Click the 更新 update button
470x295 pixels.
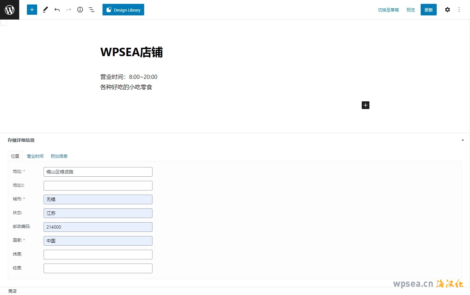tap(428, 10)
